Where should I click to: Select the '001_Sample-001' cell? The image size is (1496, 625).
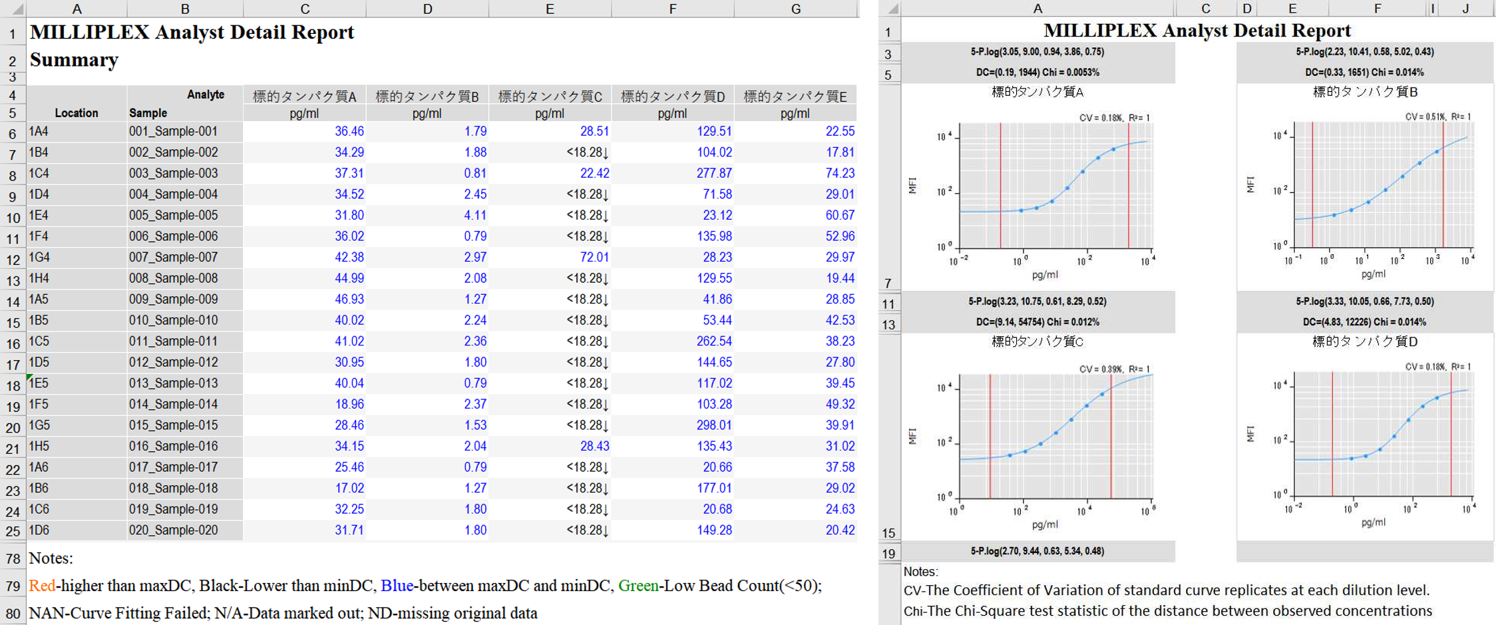185,131
